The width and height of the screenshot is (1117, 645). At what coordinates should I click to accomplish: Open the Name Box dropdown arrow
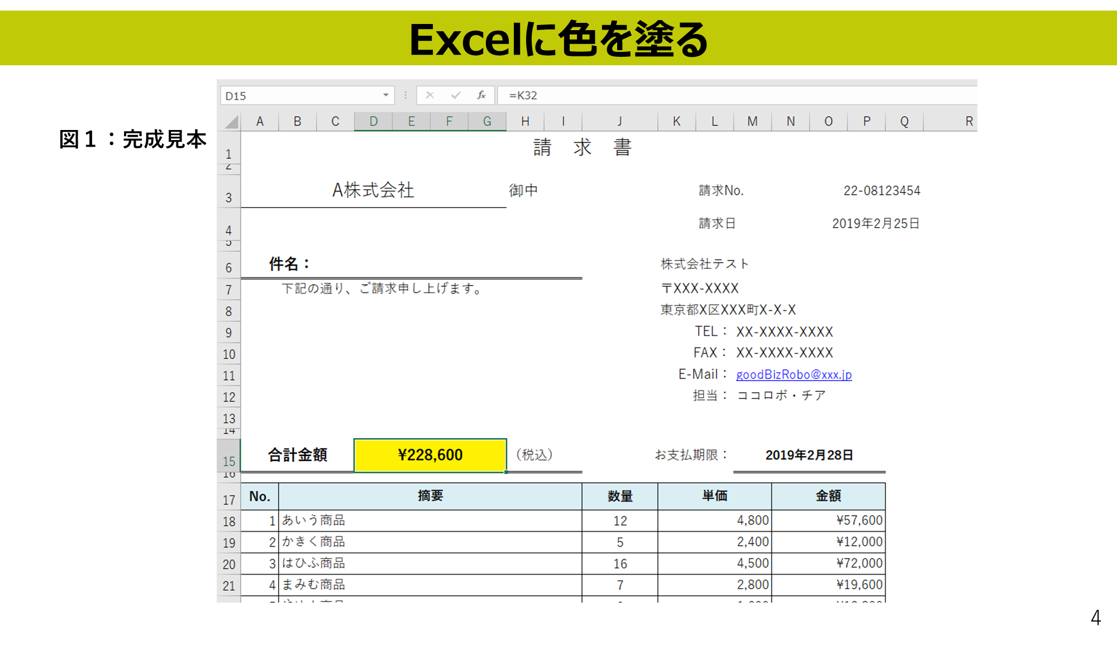coord(386,95)
